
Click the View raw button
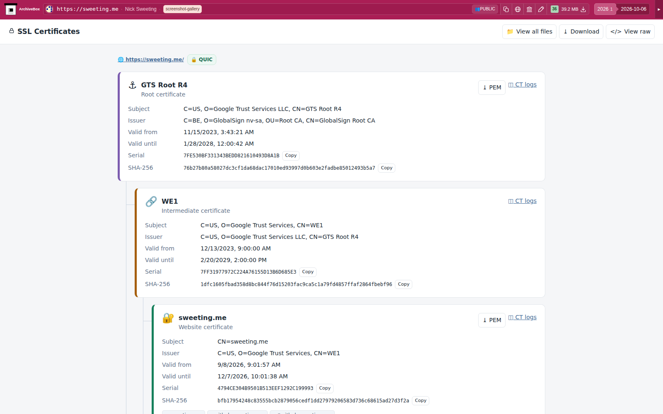tap(630, 31)
